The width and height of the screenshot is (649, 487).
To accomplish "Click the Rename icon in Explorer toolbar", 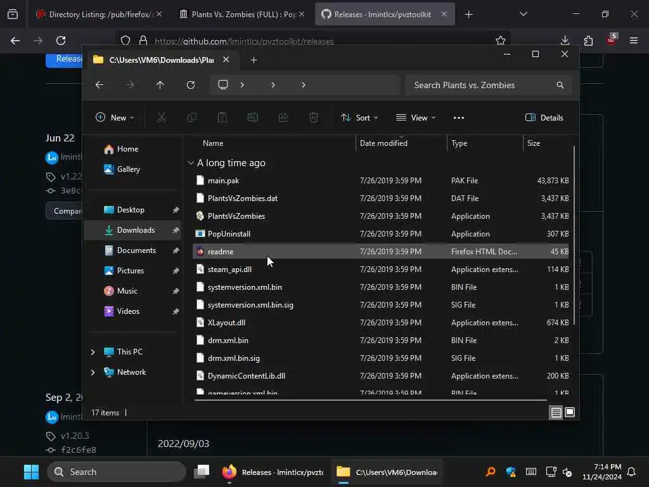I will coord(253,117).
